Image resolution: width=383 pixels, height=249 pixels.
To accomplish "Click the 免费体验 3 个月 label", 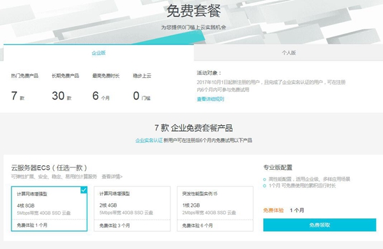I will [114, 225].
